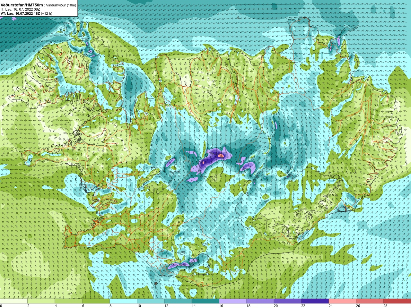The height and width of the screenshot is (308, 411).
Task: Select the 6–8 olive green legend swatch
Action: [96, 301]
